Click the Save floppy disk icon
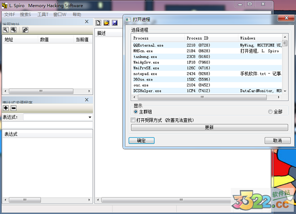 (114, 23)
